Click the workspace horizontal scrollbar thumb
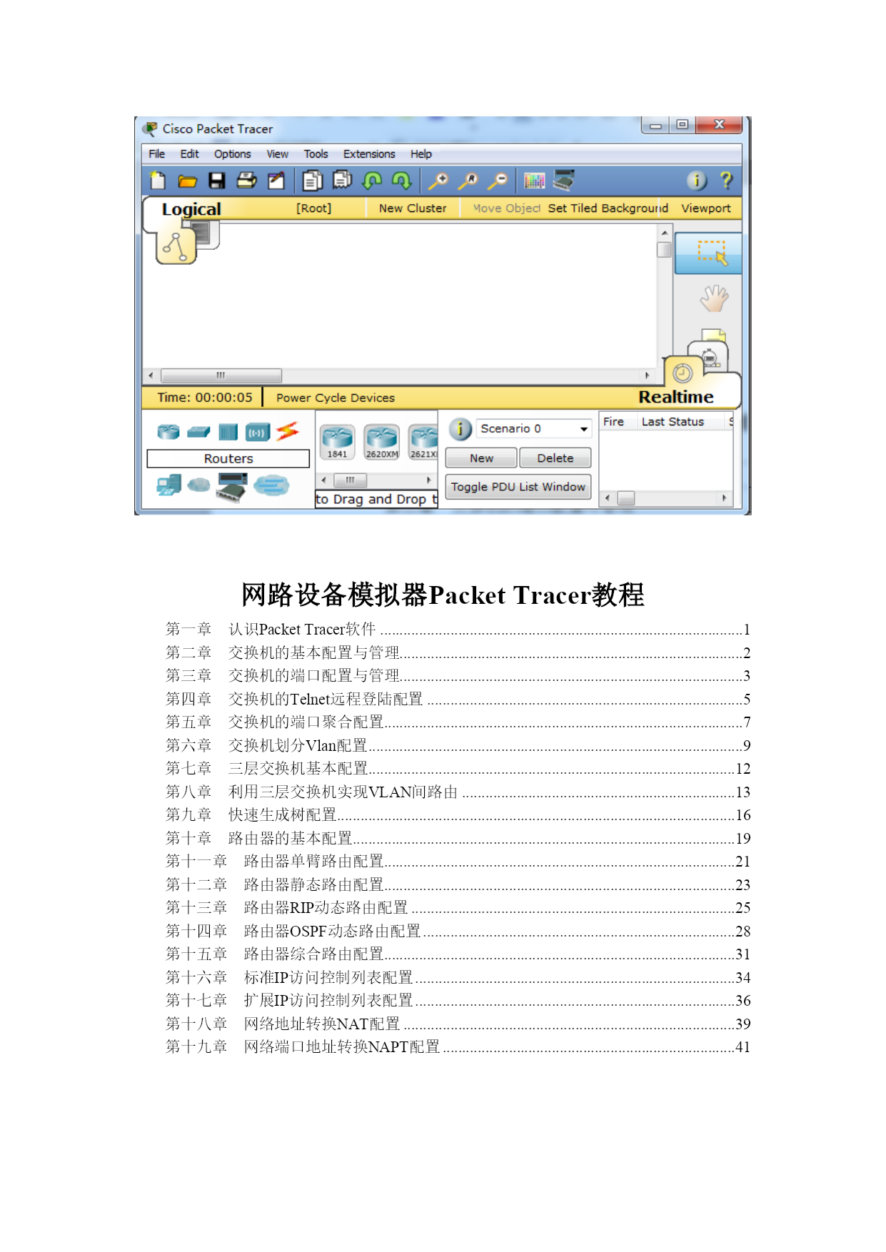This screenshot has width=886, height=1252. click(x=221, y=375)
